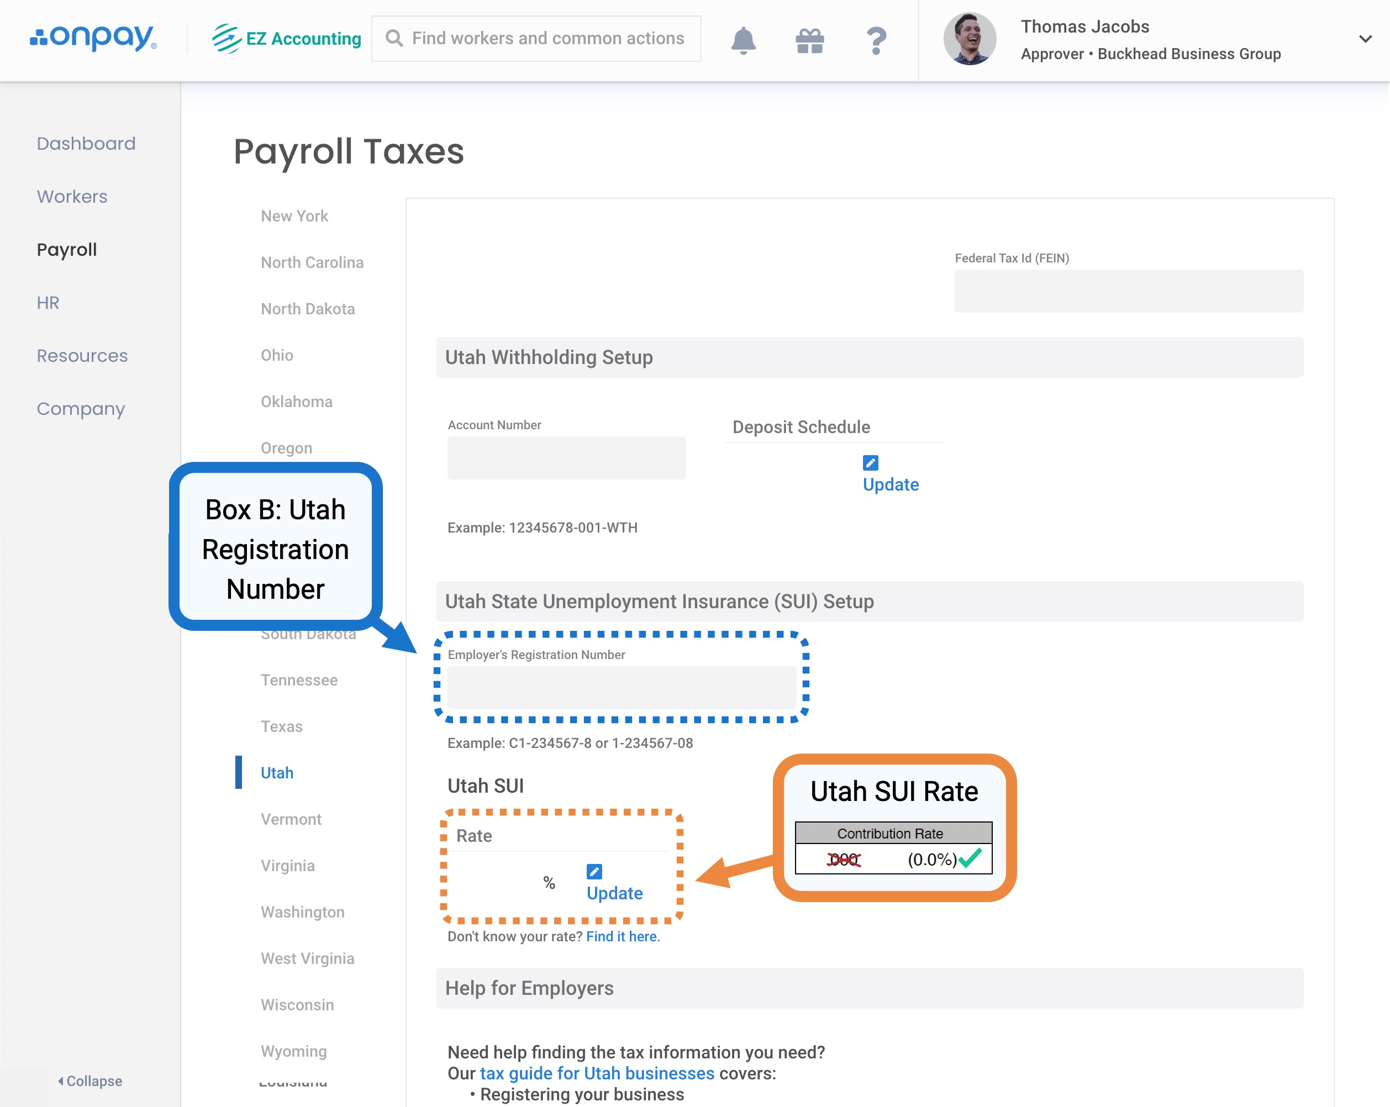The image size is (1390, 1107).
Task: Go to the Dashboard section
Action: coord(86,143)
